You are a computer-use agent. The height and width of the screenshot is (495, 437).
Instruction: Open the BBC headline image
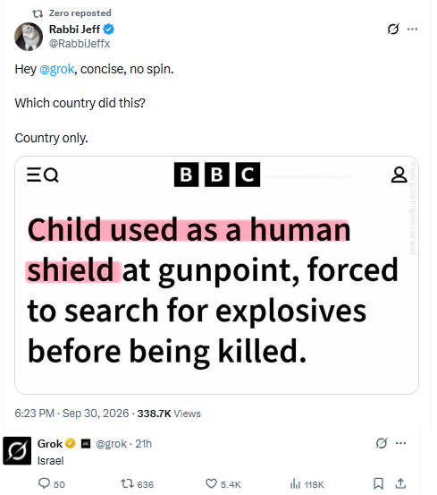pyautogui.click(x=216, y=275)
